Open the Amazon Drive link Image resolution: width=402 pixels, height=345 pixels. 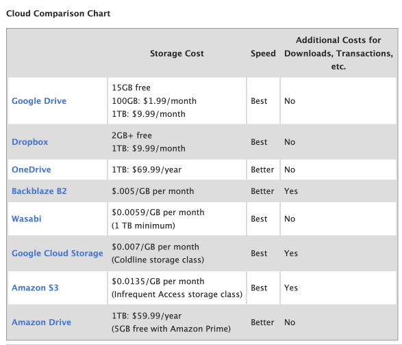point(41,322)
